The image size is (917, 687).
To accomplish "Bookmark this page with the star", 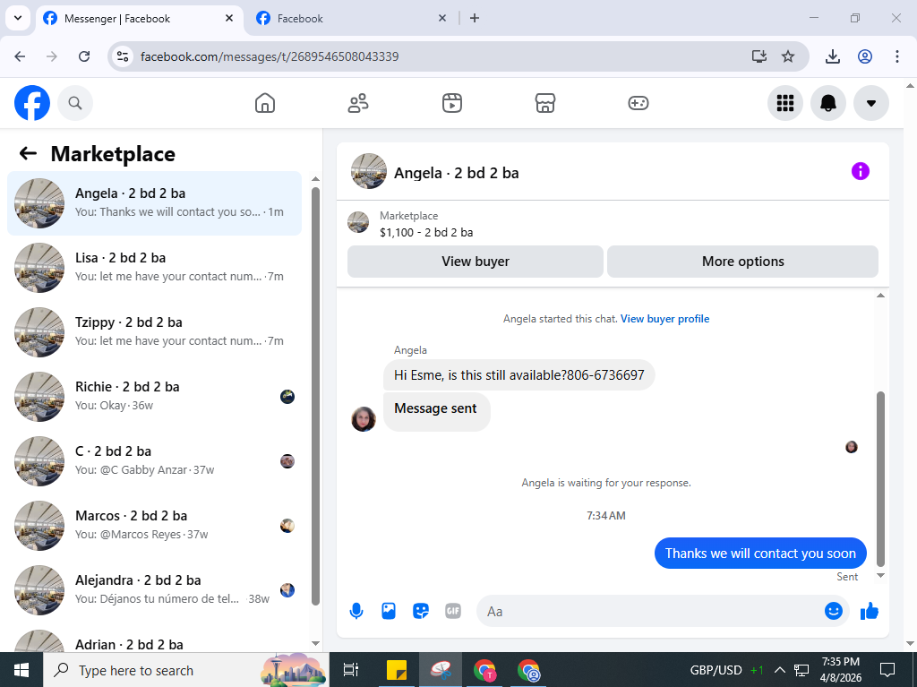I will (788, 56).
